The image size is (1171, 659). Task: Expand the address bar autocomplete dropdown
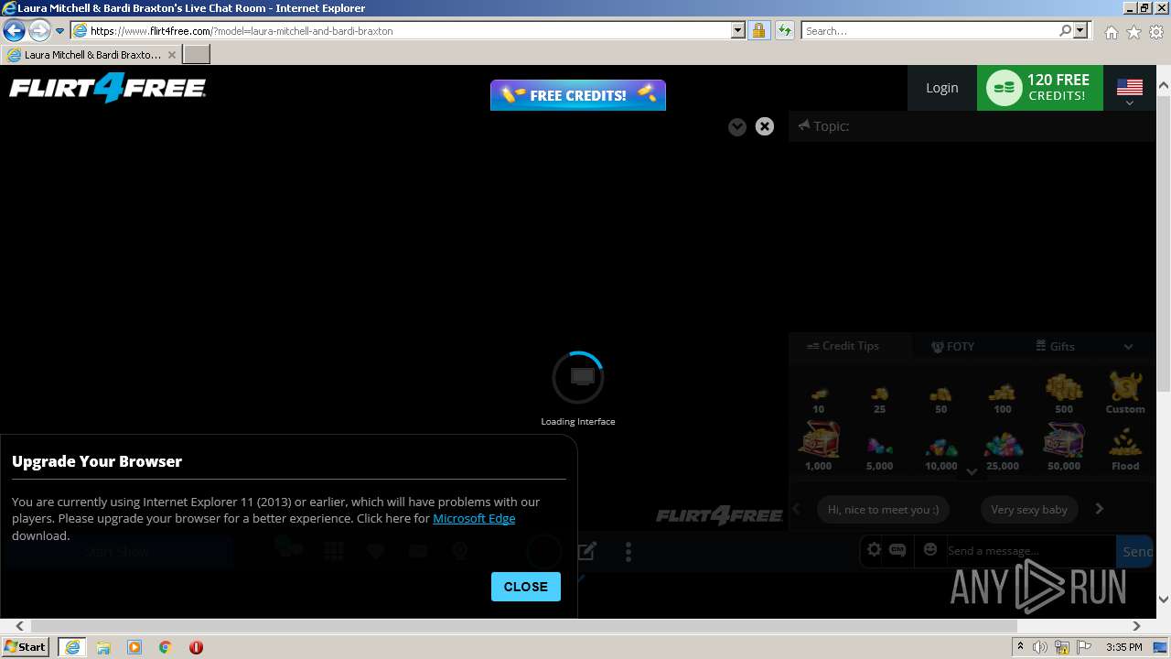[x=738, y=30]
